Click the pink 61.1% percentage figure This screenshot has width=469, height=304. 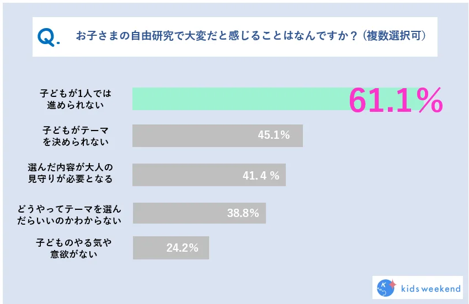click(x=396, y=100)
